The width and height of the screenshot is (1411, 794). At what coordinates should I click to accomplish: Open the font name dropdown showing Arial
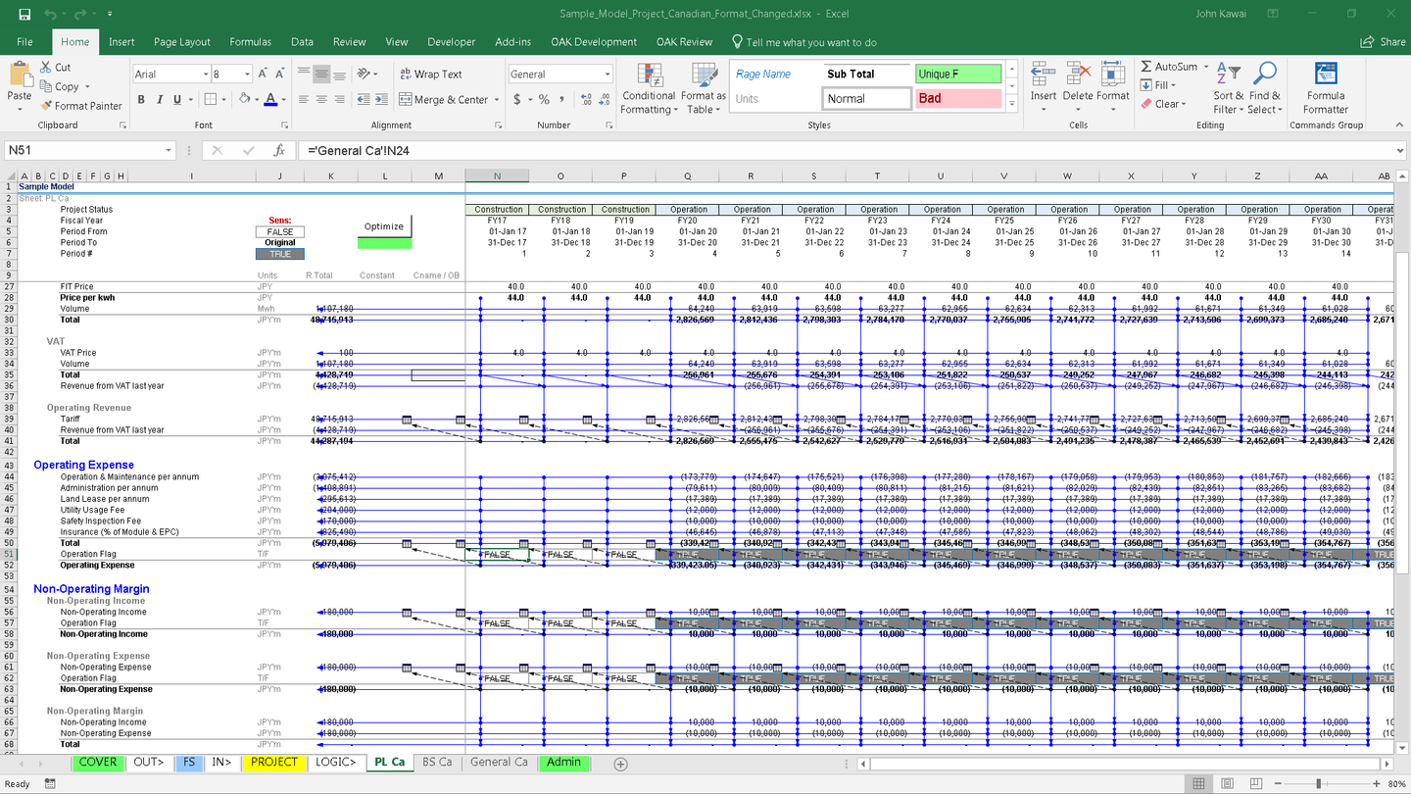click(206, 74)
